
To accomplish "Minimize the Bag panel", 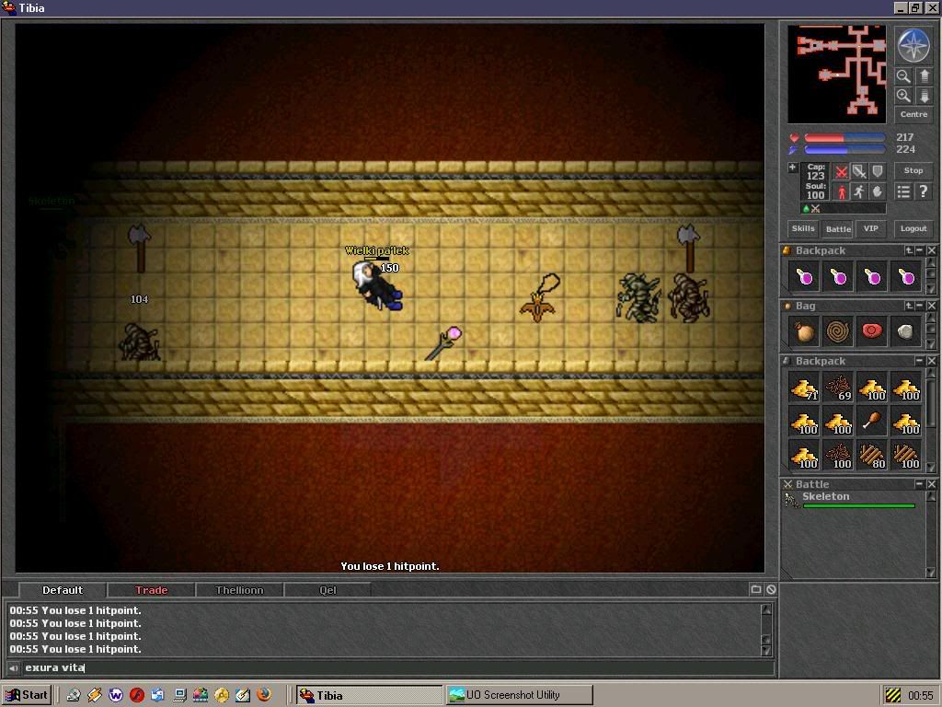I will click(920, 306).
